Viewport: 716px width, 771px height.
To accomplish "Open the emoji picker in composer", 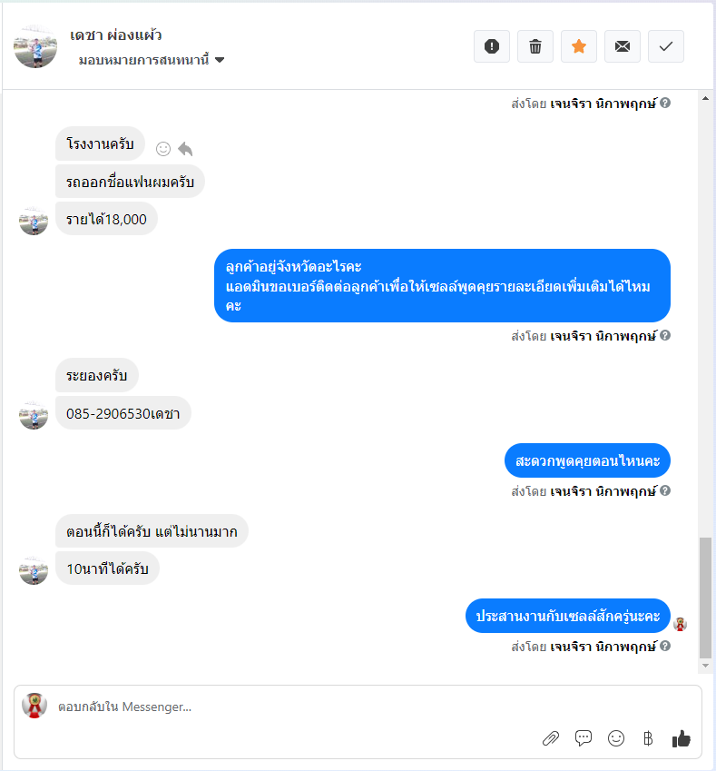I will (x=616, y=738).
